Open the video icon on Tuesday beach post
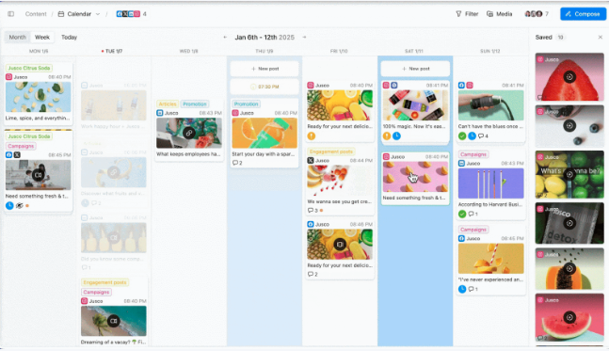 113,321
